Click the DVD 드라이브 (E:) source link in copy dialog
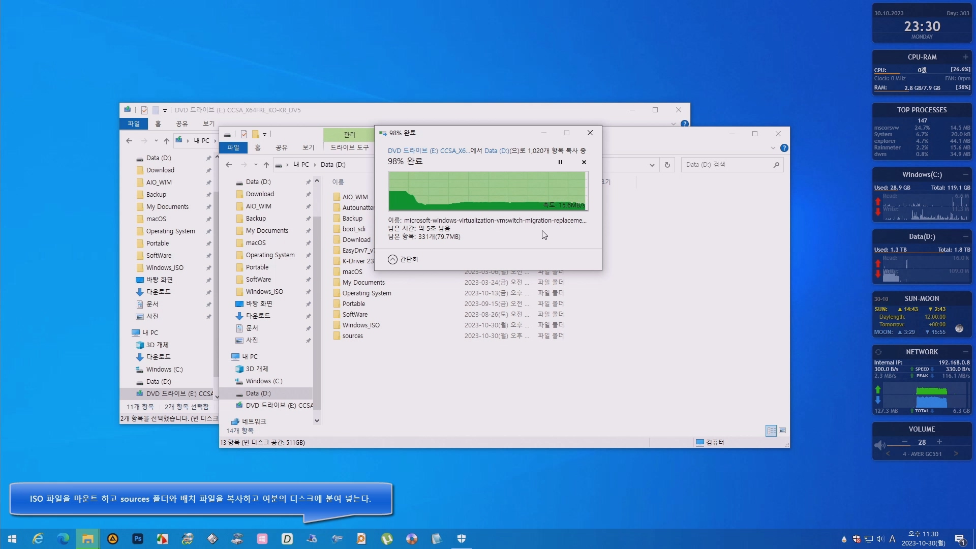Image resolution: width=976 pixels, height=549 pixels. coord(428,150)
